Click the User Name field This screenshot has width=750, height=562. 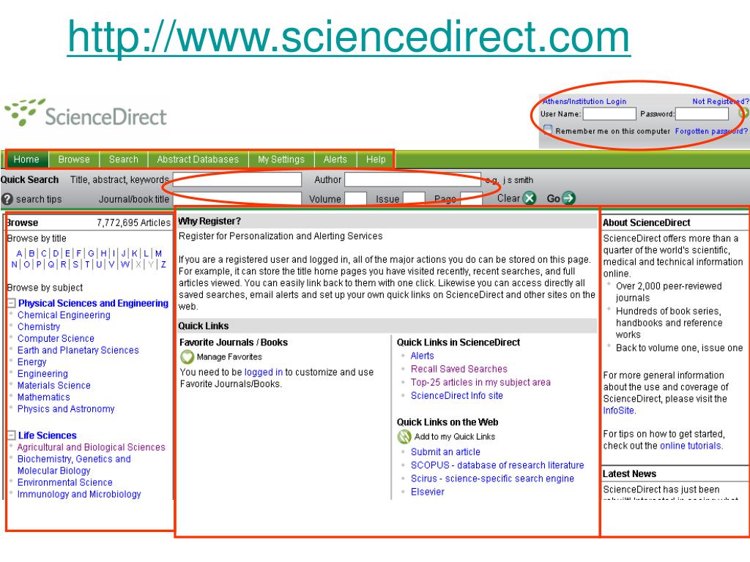[x=609, y=113]
